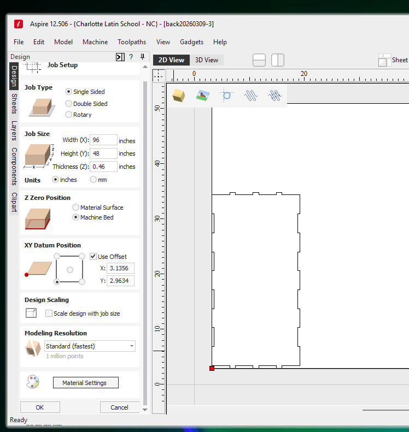Image resolution: width=409 pixels, height=432 pixels.
Task: Select Single Sided job type
Action: click(68, 91)
